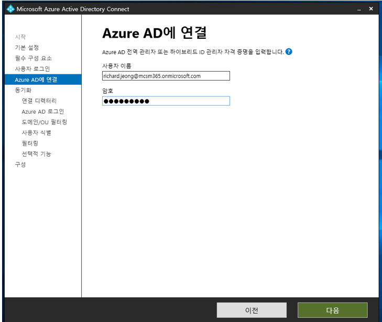Click the 사용자 이름 label
Viewport: 382px width, 322px height.
[117, 66]
